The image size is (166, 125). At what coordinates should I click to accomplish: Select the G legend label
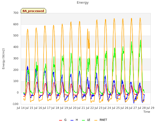65,120
